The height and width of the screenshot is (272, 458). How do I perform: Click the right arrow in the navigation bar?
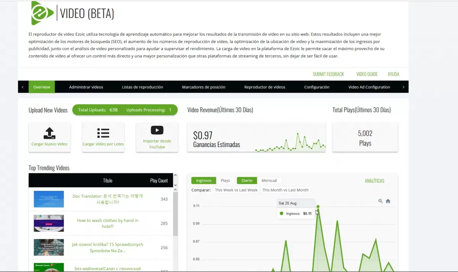point(403,87)
